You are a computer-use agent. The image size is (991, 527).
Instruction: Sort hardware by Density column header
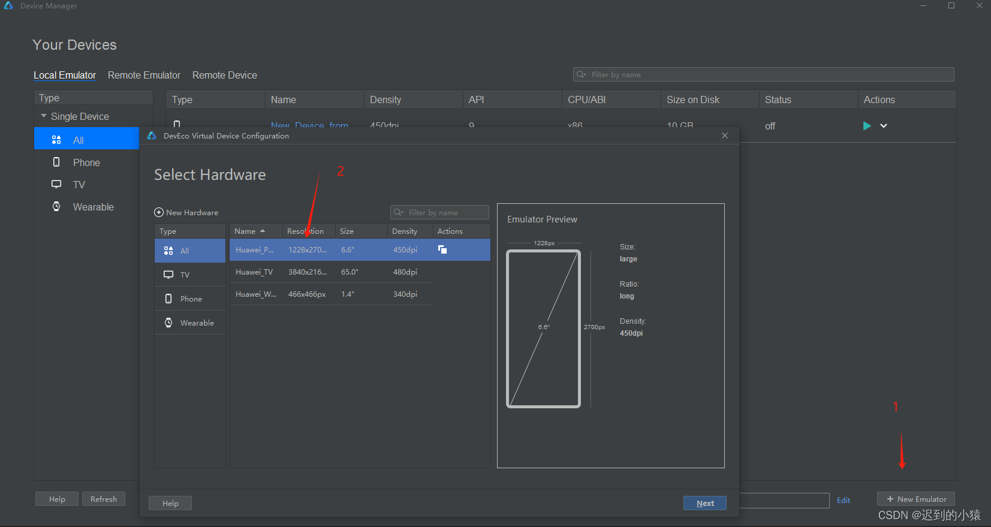[410, 231]
